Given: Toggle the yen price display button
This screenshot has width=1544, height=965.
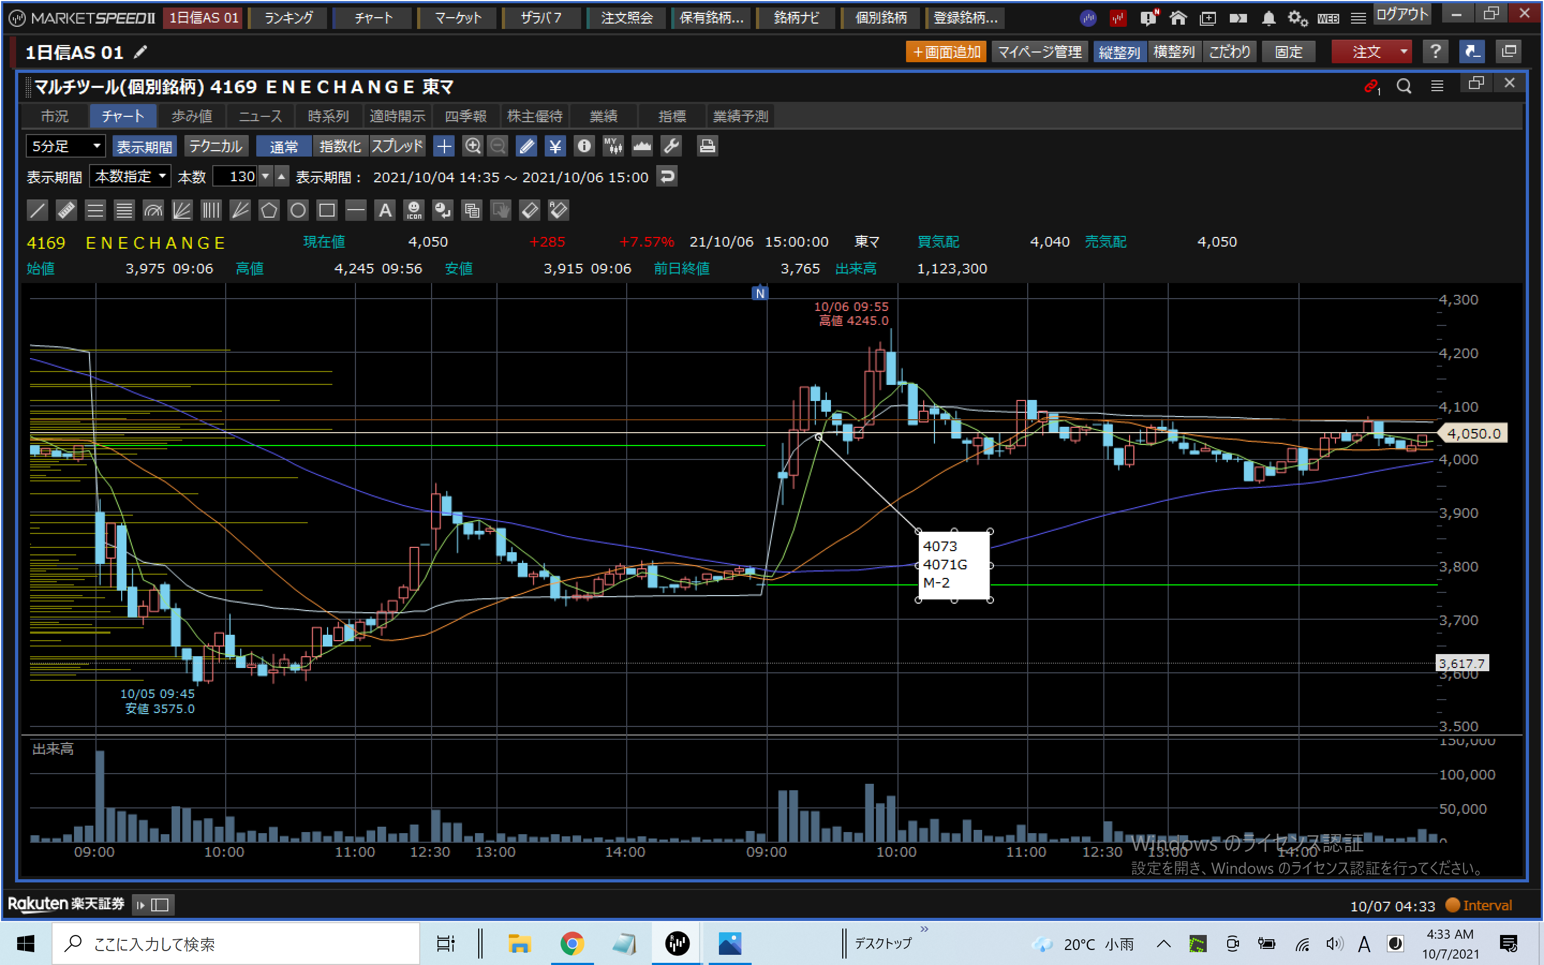Looking at the screenshot, I should click(555, 146).
